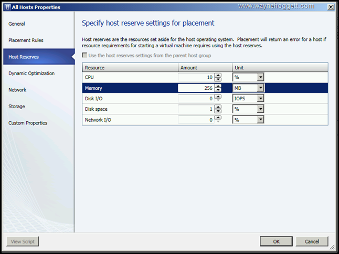Decrease CPU reserve amount with down arrow

pos(218,79)
